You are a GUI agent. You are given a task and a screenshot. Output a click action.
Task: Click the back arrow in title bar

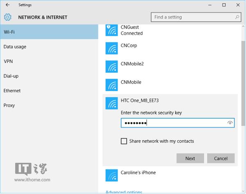click(x=7, y=5)
